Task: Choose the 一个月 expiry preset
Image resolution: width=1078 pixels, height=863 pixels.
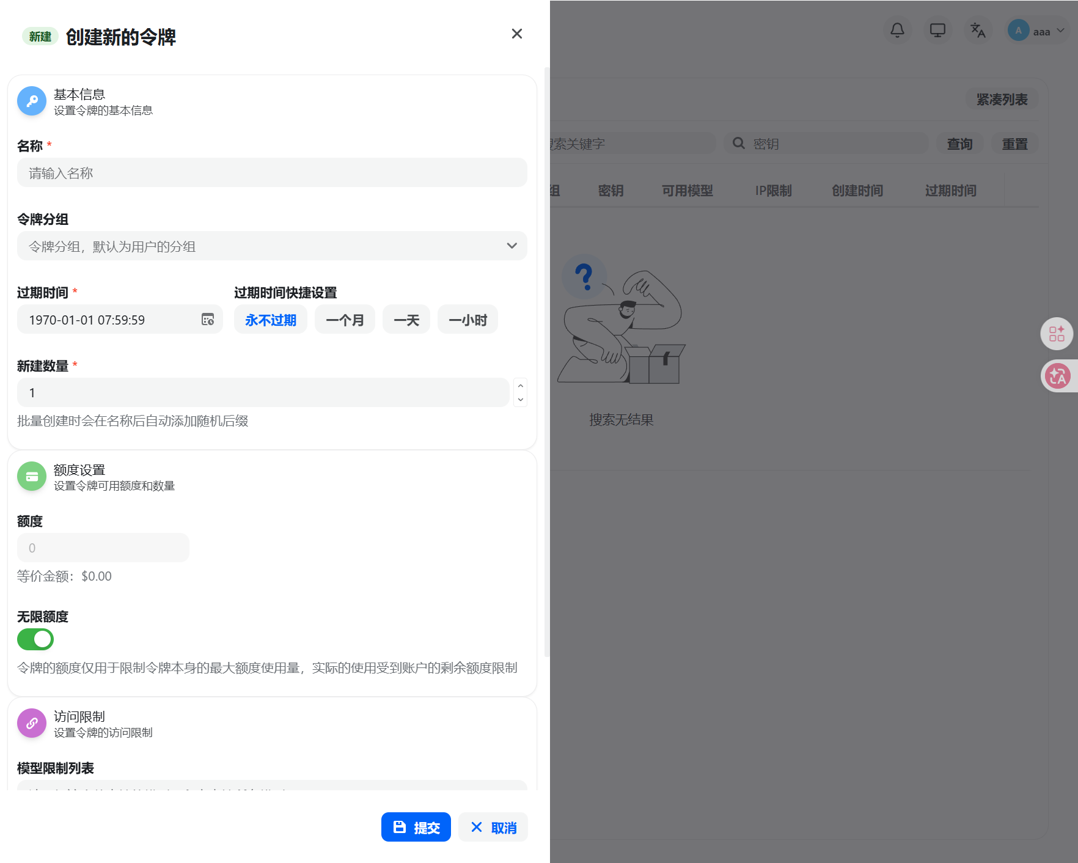Action: point(345,319)
